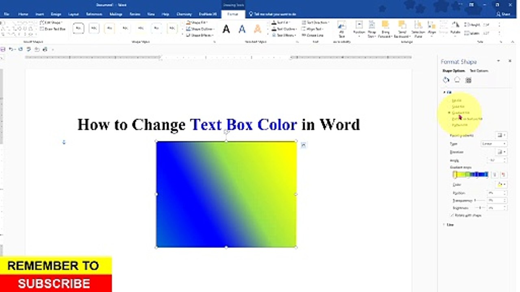Click the Save icon in quick access toolbar
The image size is (520, 292).
pyautogui.click(x=3, y=49)
